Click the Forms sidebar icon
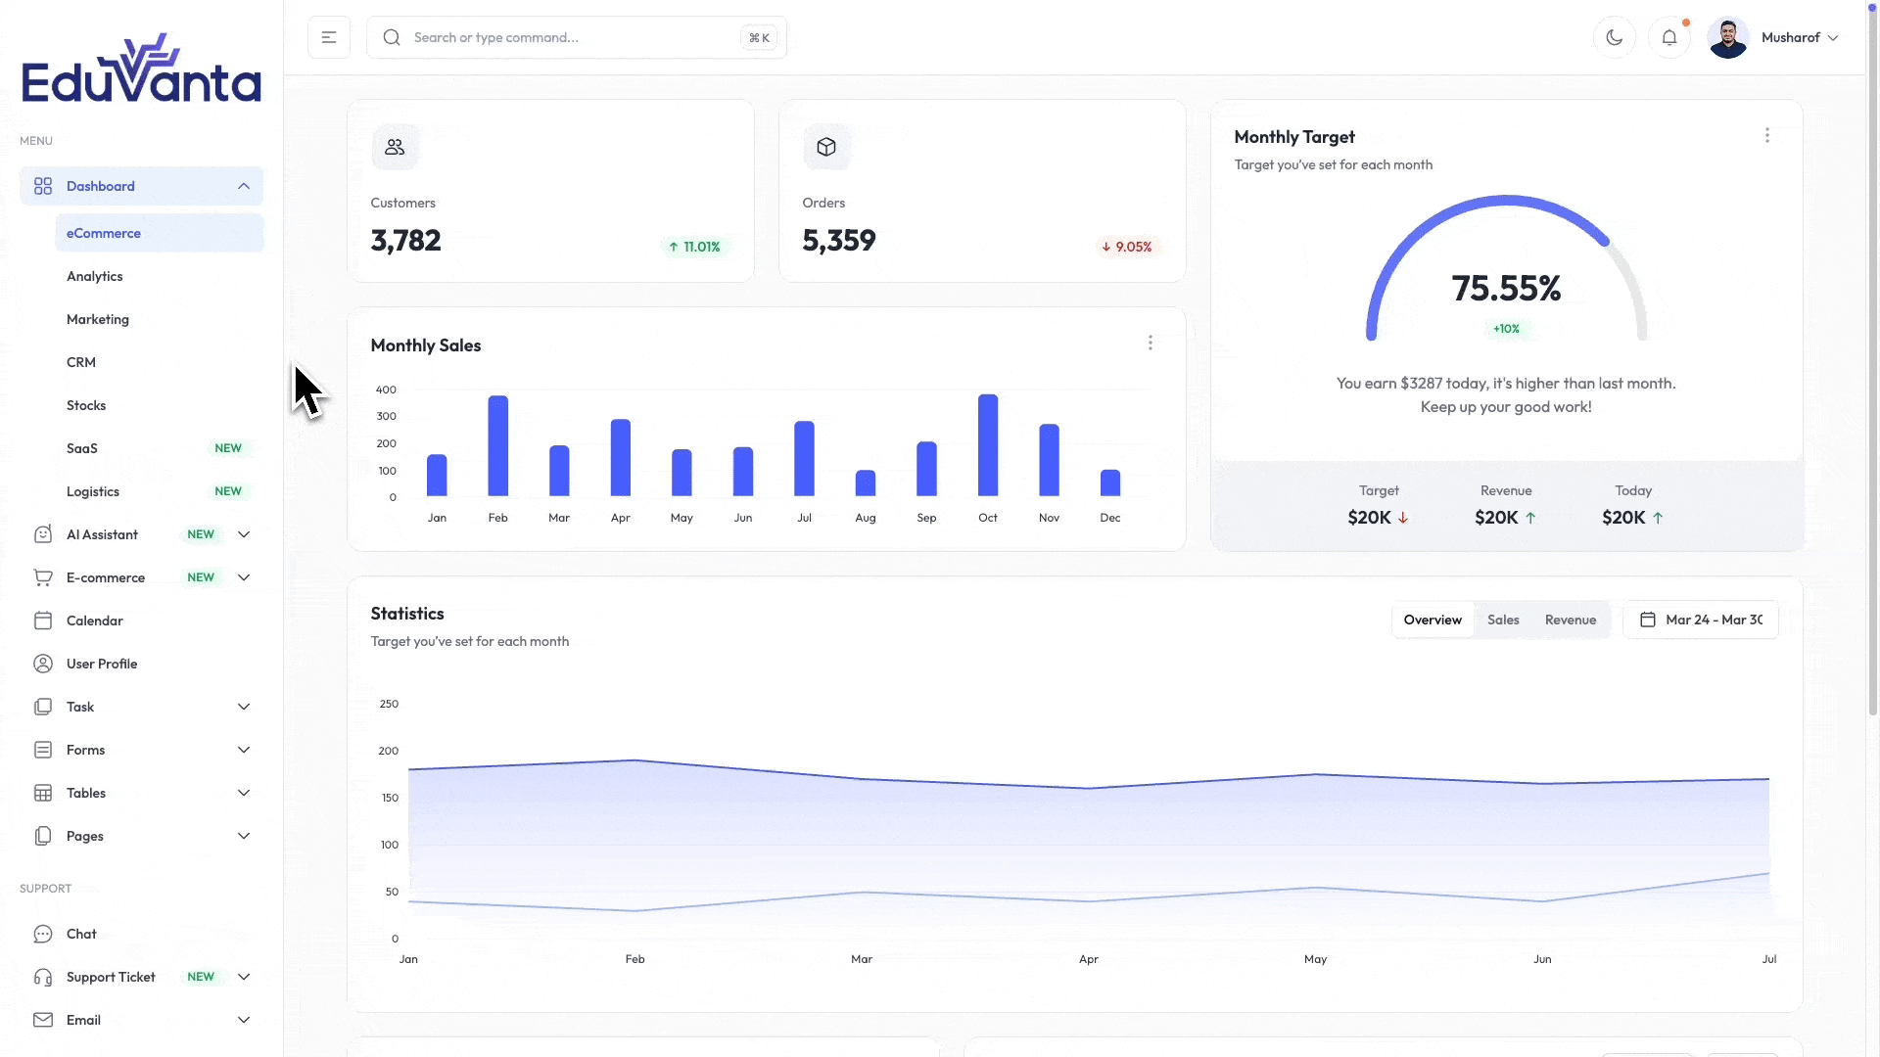The height and width of the screenshot is (1057, 1880). click(43, 750)
